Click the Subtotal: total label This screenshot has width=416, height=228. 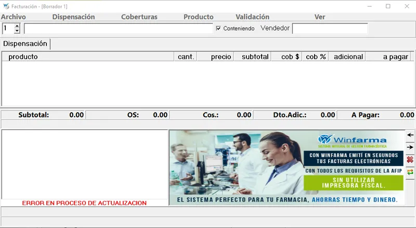pos(34,115)
